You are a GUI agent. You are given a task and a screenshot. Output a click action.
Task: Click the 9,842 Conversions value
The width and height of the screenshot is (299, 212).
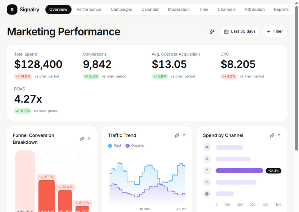(97, 64)
